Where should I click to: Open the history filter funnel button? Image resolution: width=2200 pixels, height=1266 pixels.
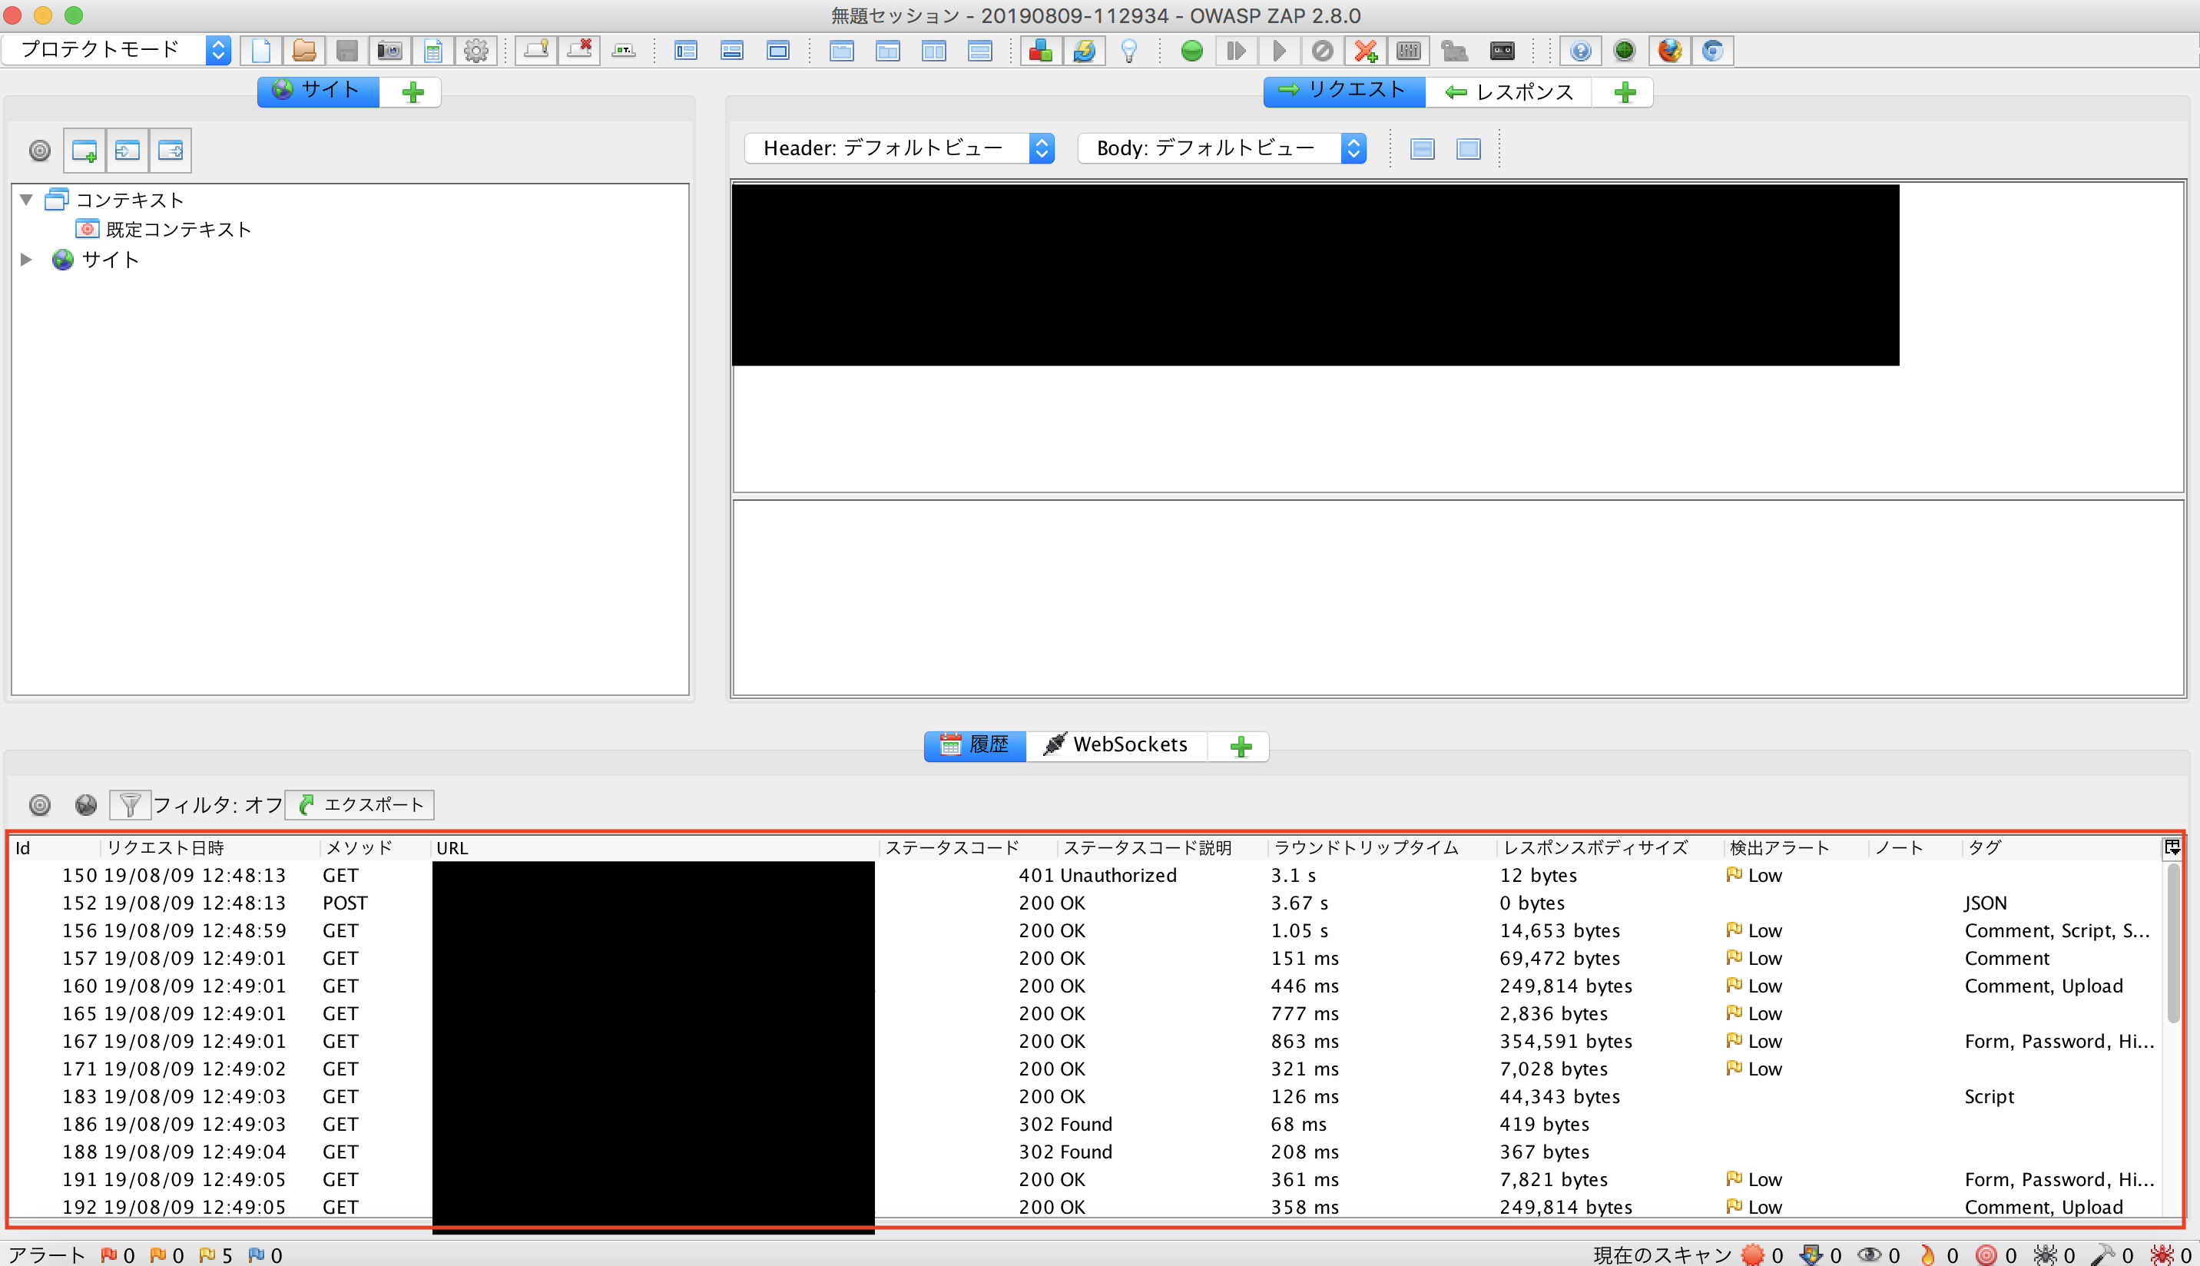130,805
